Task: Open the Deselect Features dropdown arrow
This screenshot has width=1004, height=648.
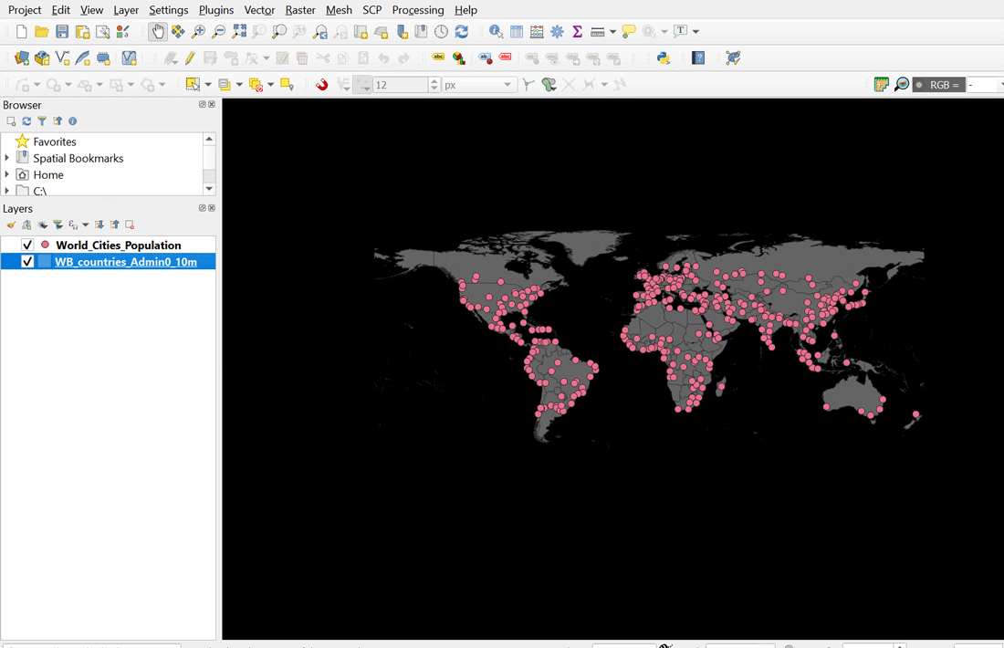Action: (271, 85)
